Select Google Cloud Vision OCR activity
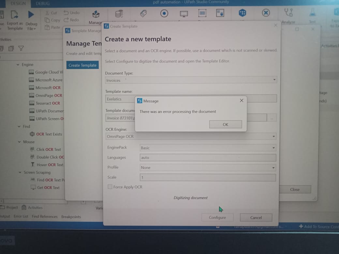This screenshot has height=254, width=339. point(46,72)
